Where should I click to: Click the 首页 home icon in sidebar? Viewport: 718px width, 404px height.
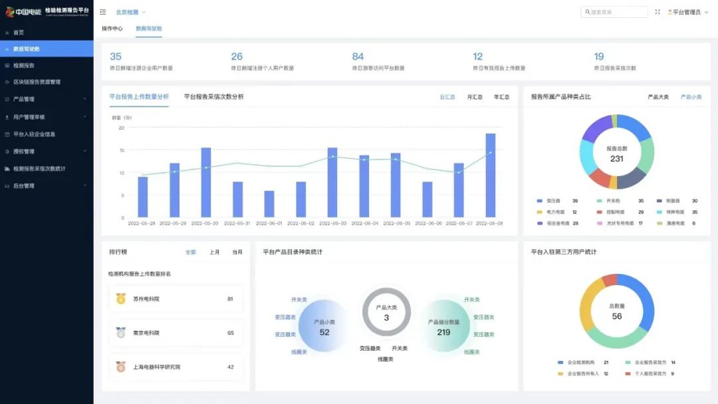click(x=7, y=33)
